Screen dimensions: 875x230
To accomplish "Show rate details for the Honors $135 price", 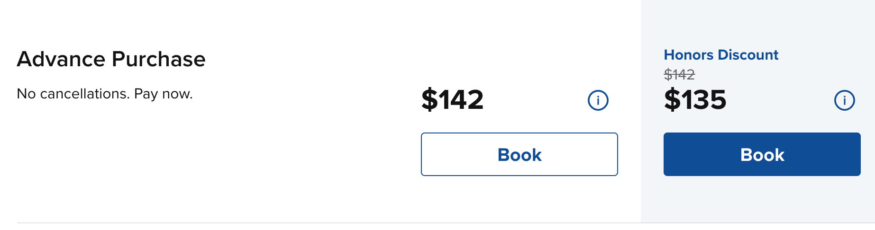I will tap(844, 100).
